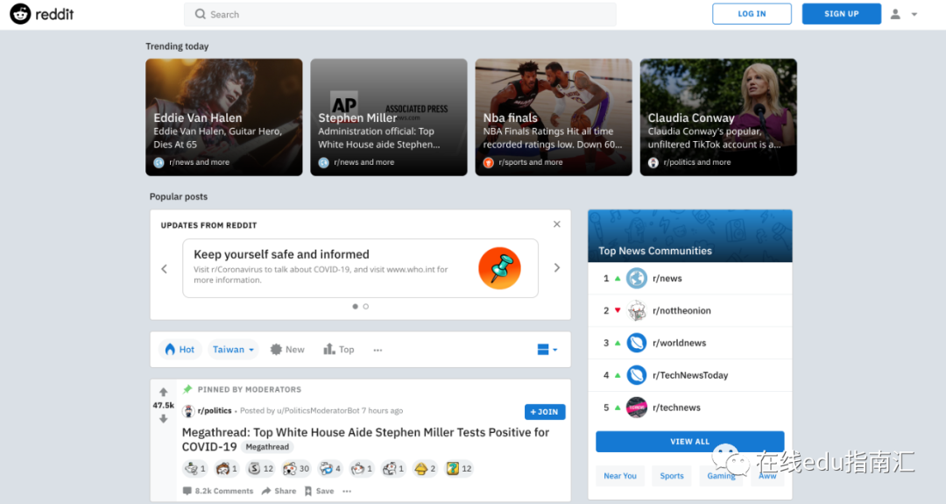Click View All news communities button
This screenshot has width=946, height=504.
pyautogui.click(x=689, y=442)
